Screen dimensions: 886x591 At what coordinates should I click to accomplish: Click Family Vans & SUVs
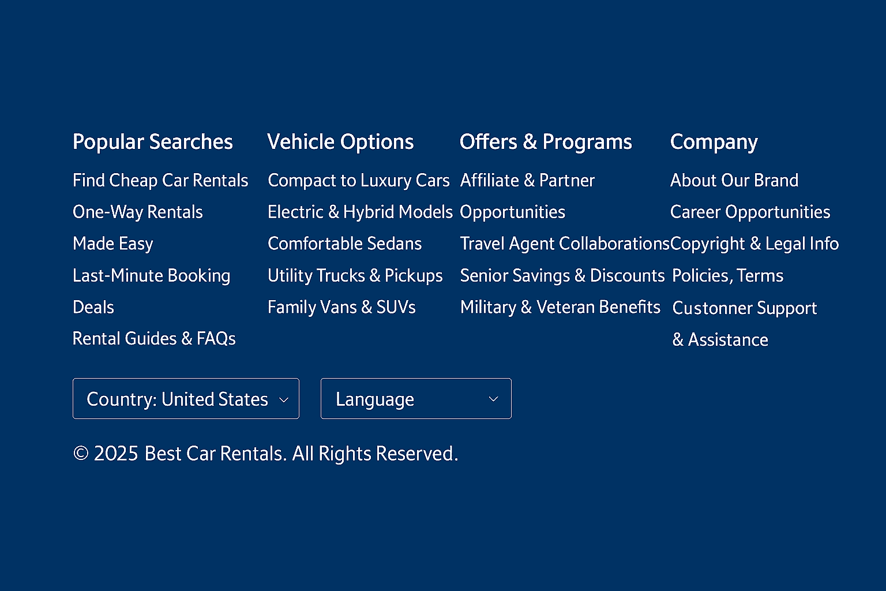[341, 308]
